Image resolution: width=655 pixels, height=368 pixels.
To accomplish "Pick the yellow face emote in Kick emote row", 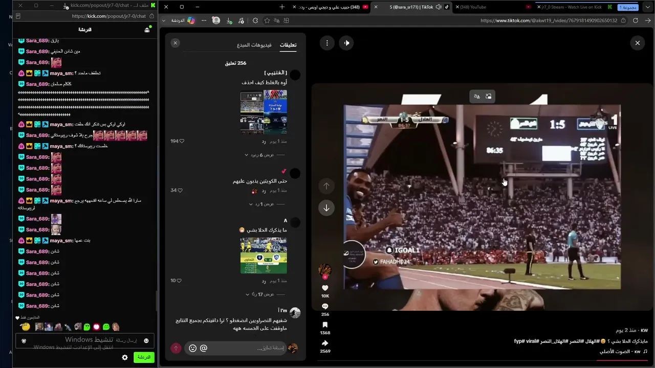I will pos(26,327).
